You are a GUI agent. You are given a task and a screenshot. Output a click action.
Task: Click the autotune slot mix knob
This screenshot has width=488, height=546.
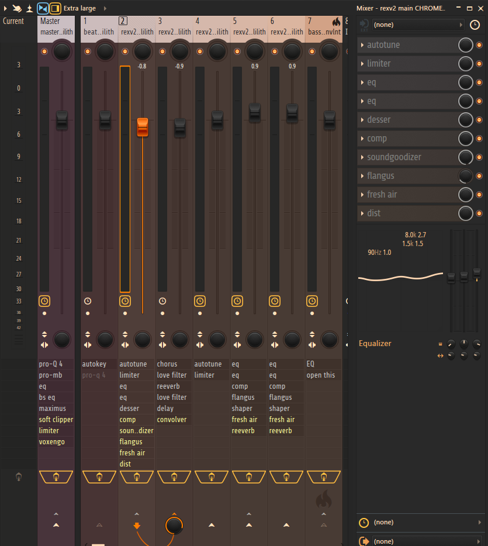click(465, 45)
